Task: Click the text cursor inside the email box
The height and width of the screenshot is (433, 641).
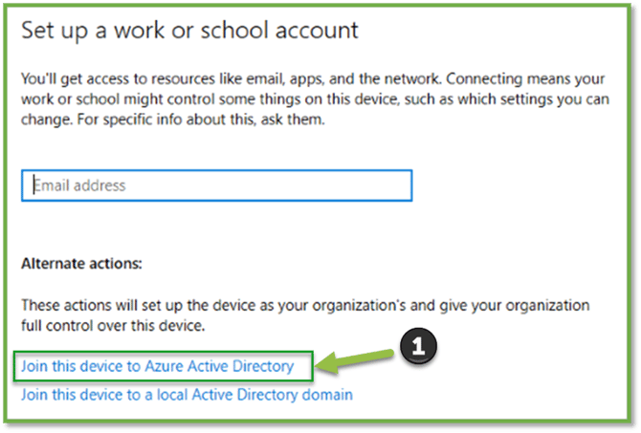Action: (34, 185)
